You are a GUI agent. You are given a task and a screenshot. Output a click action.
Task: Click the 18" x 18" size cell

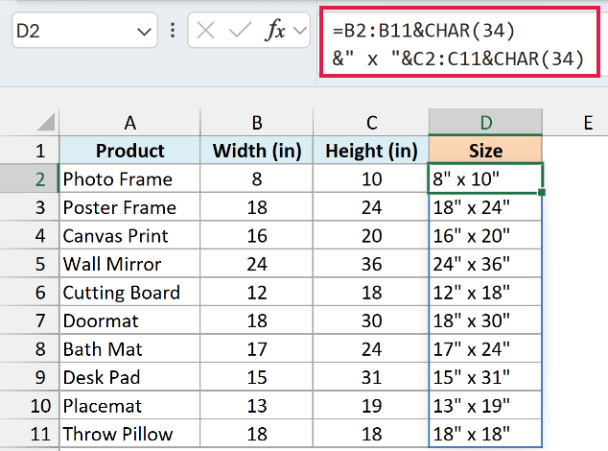(x=485, y=434)
